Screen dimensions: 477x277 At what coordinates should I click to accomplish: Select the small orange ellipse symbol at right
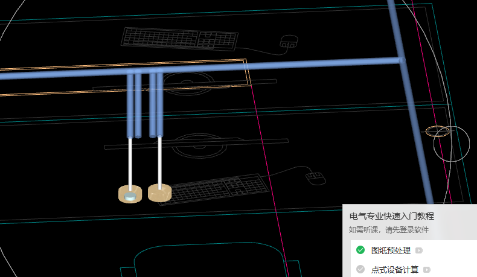pos(438,132)
